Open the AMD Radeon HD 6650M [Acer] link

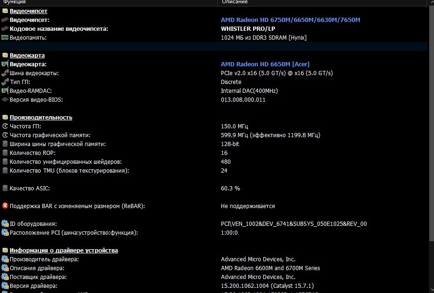265,64
